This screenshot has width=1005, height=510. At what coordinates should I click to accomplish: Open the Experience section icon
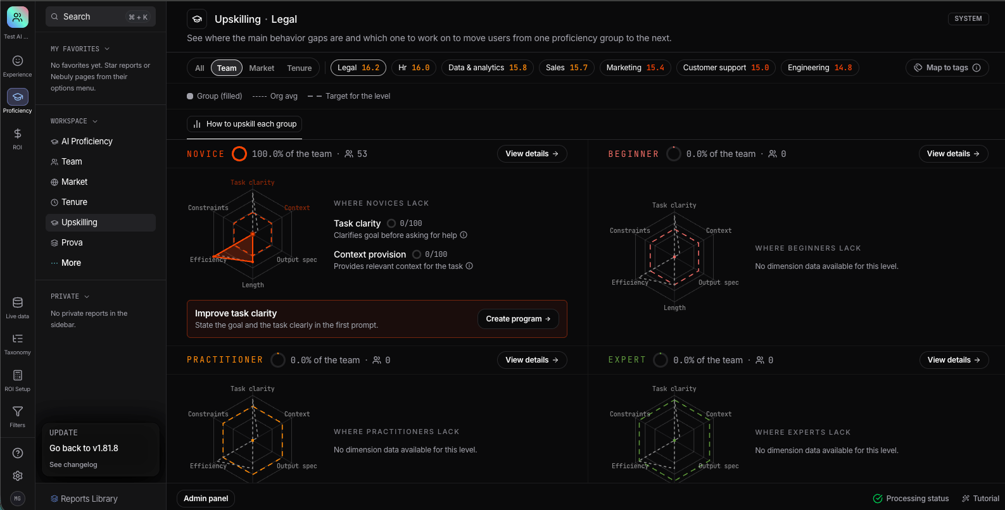coord(18,61)
